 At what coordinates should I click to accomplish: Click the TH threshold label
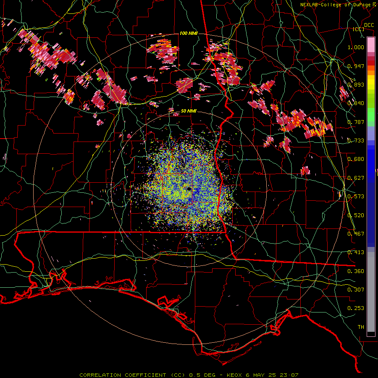pos(361,327)
